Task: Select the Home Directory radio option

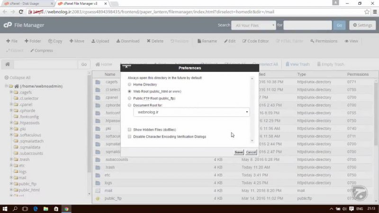Action: 130,84
